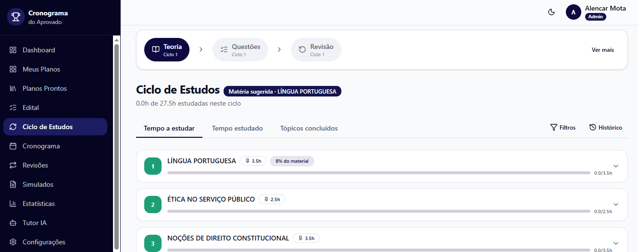Viewport: 638px width, 252px height.
Task: Select the Revisão Ciclo 1 step
Action: click(x=316, y=50)
